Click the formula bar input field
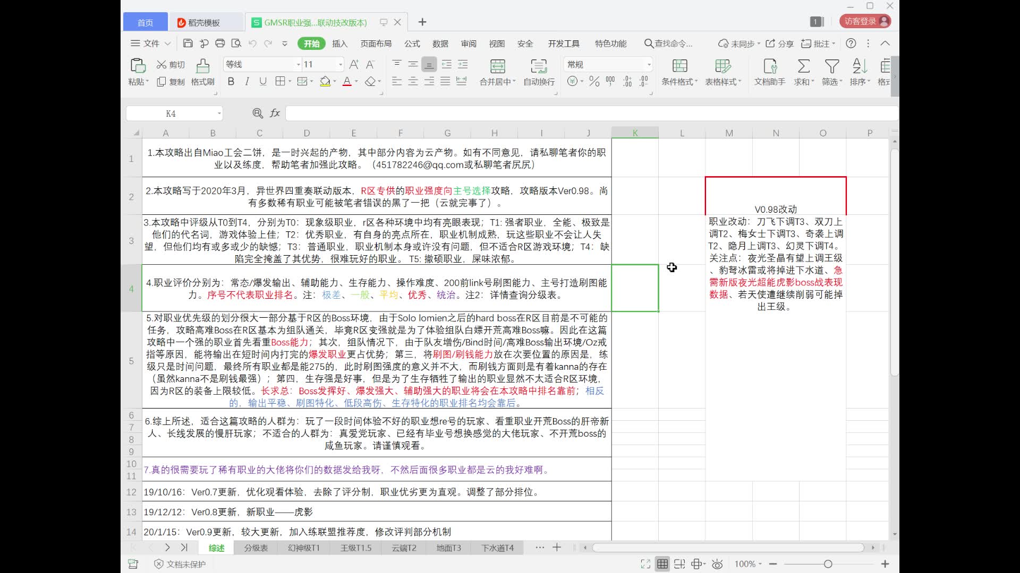This screenshot has width=1020, height=573. point(584,113)
